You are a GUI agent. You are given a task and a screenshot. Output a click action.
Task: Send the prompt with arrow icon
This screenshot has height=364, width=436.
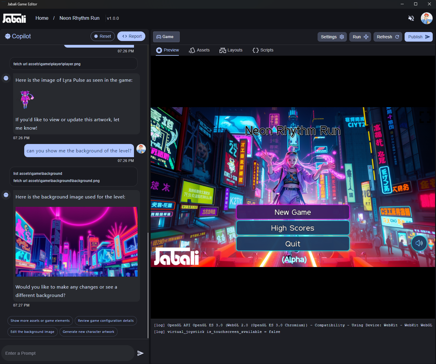click(141, 353)
